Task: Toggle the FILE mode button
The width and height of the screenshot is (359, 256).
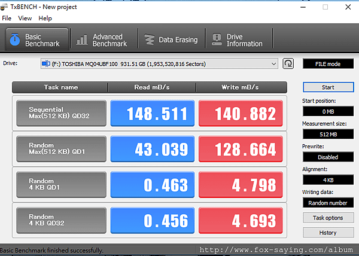Action: pos(328,64)
